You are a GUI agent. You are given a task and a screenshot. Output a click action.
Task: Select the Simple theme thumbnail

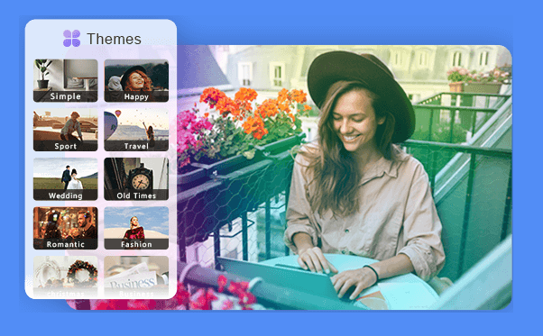point(66,80)
